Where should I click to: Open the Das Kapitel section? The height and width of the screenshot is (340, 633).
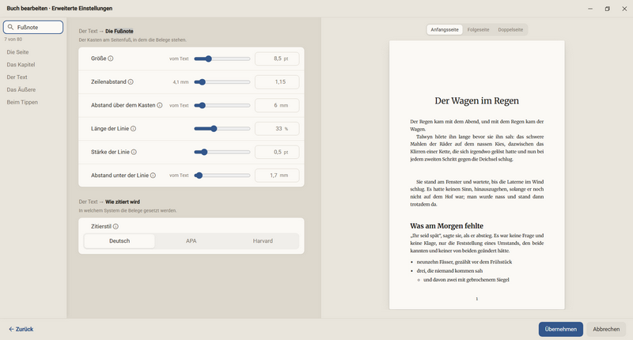[21, 65]
